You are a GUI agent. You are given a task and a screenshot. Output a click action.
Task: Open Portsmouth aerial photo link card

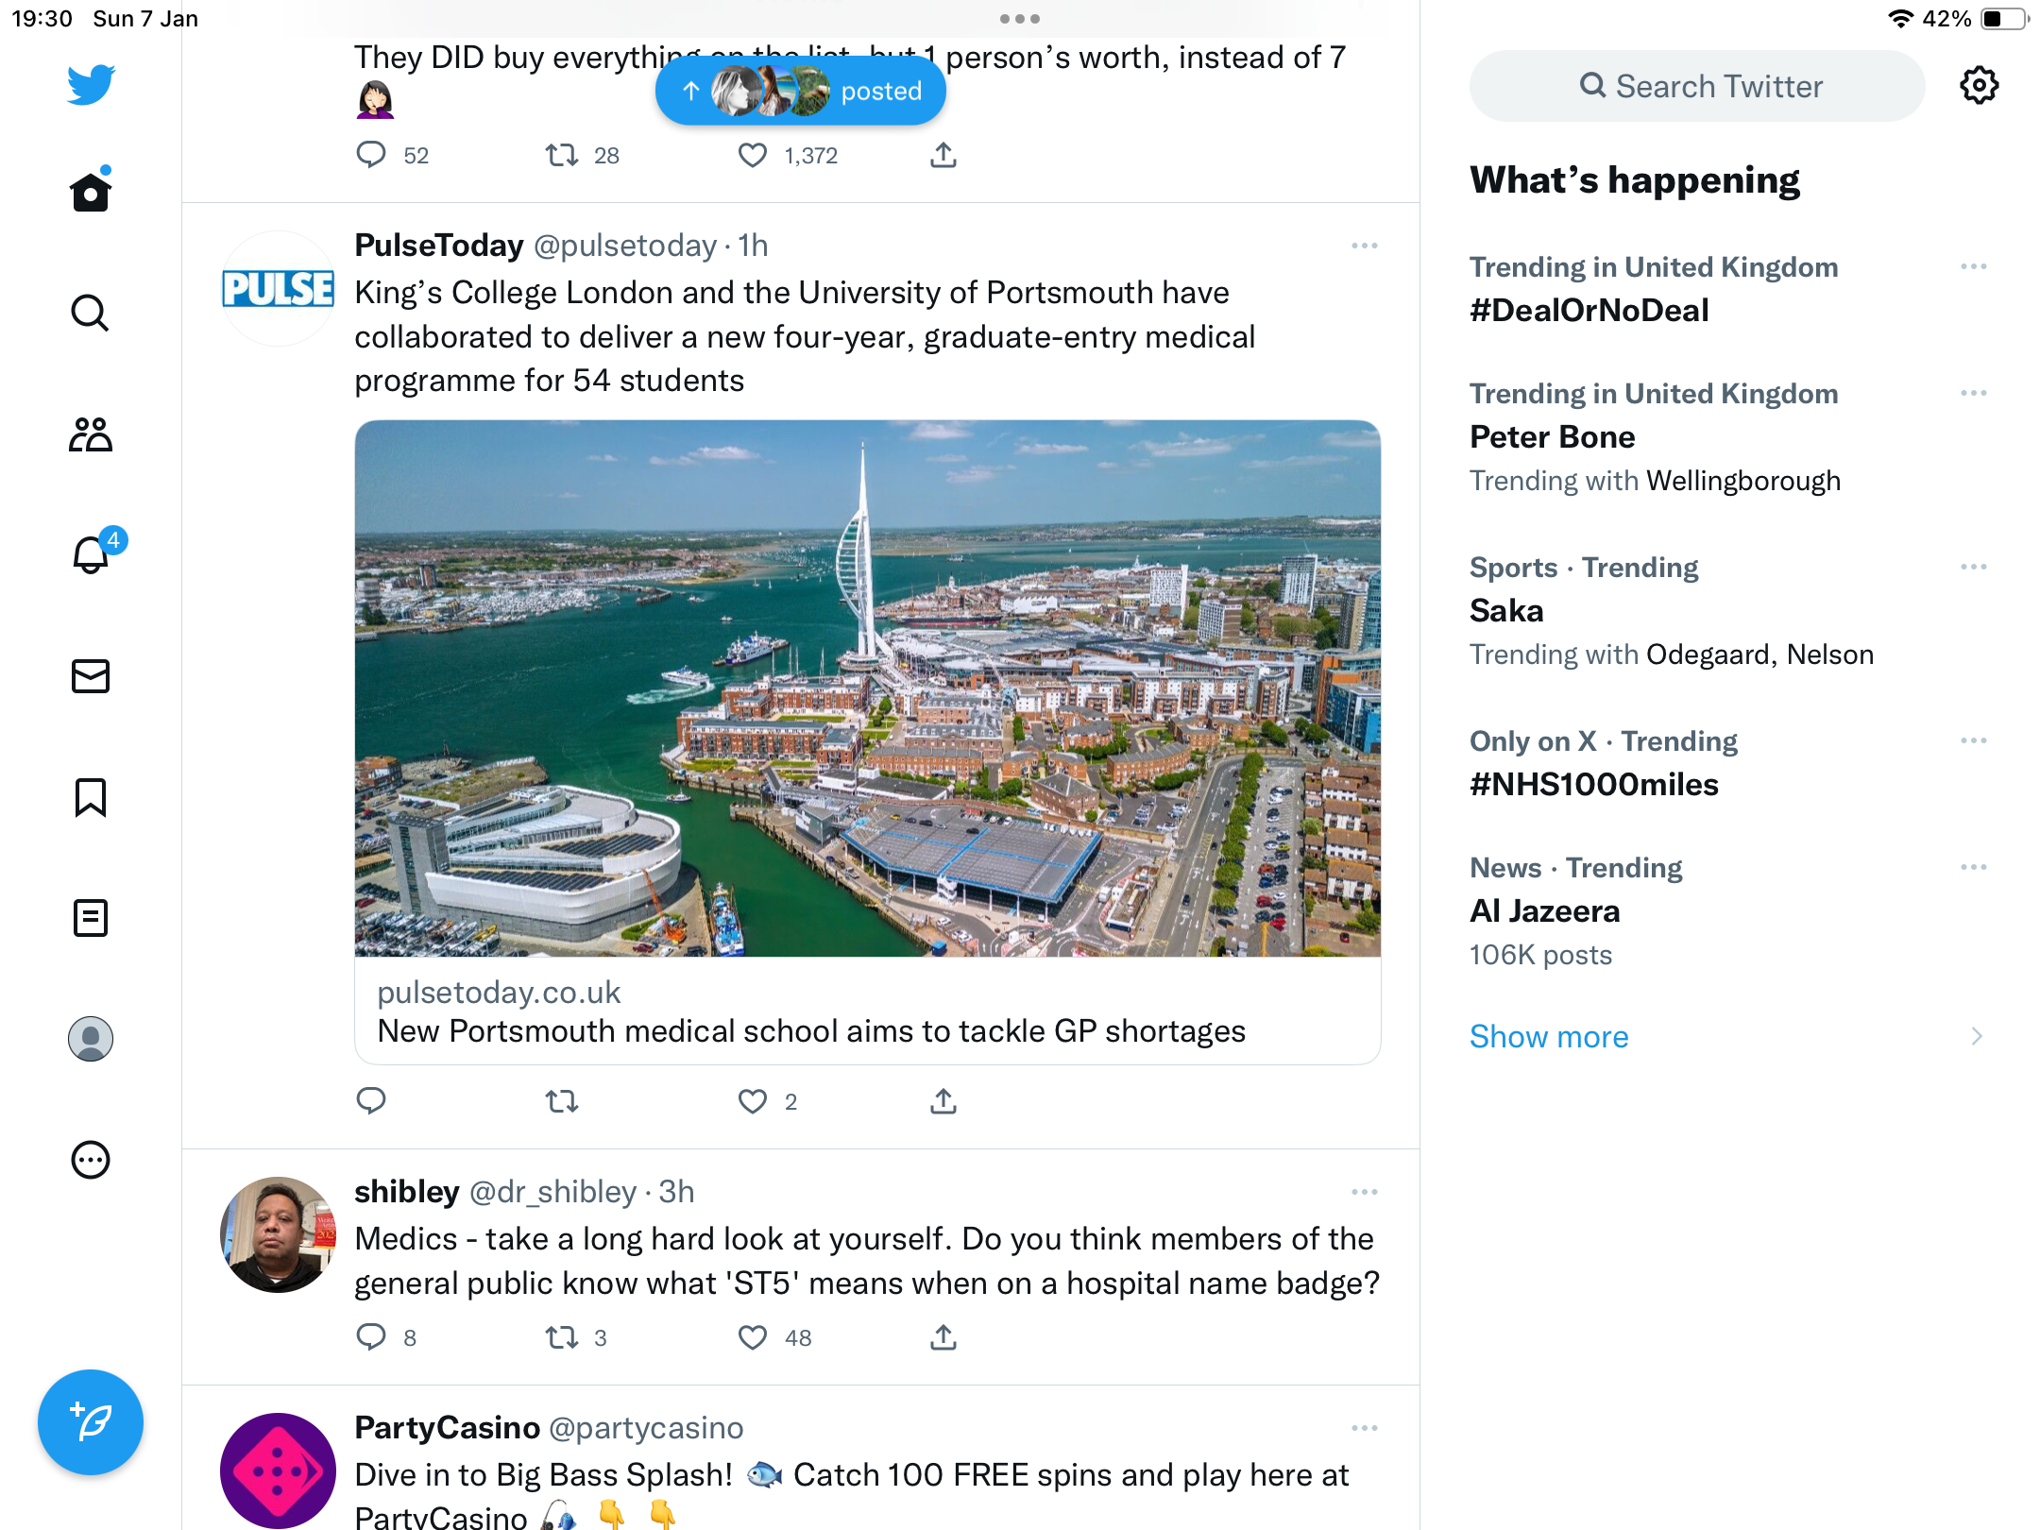[867, 741]
